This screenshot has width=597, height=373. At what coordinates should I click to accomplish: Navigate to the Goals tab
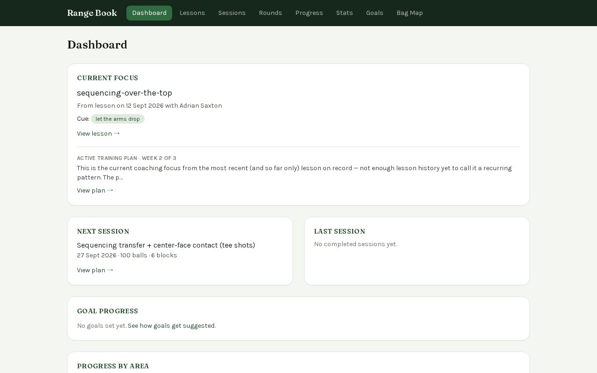point(375,13)
